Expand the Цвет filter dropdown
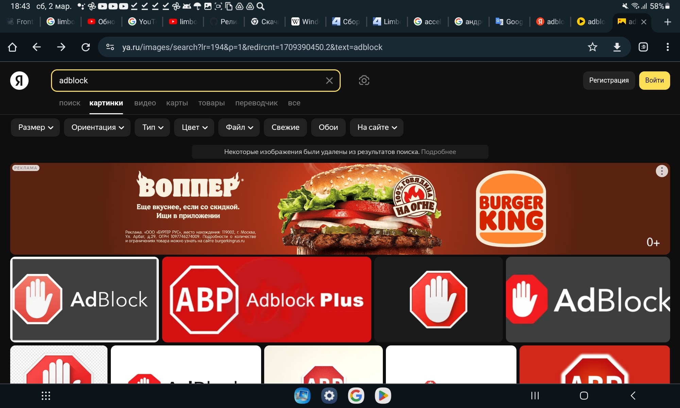The height and width of the screenshot is (408, 680). click(194, 128)
